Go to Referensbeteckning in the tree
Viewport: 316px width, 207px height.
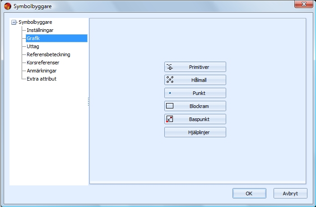point(48,54)
